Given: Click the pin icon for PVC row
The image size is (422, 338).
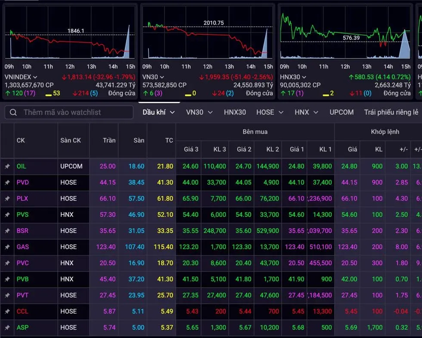Looking at the screenshot, I should pos(7,263).
